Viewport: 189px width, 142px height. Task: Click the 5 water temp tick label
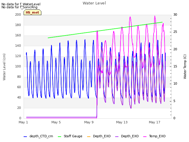[x=174, y=101]
